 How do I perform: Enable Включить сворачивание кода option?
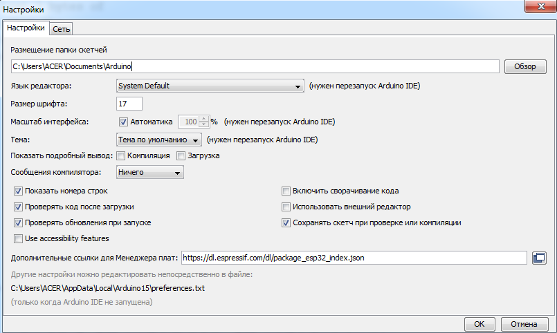(x=286, y=191)
